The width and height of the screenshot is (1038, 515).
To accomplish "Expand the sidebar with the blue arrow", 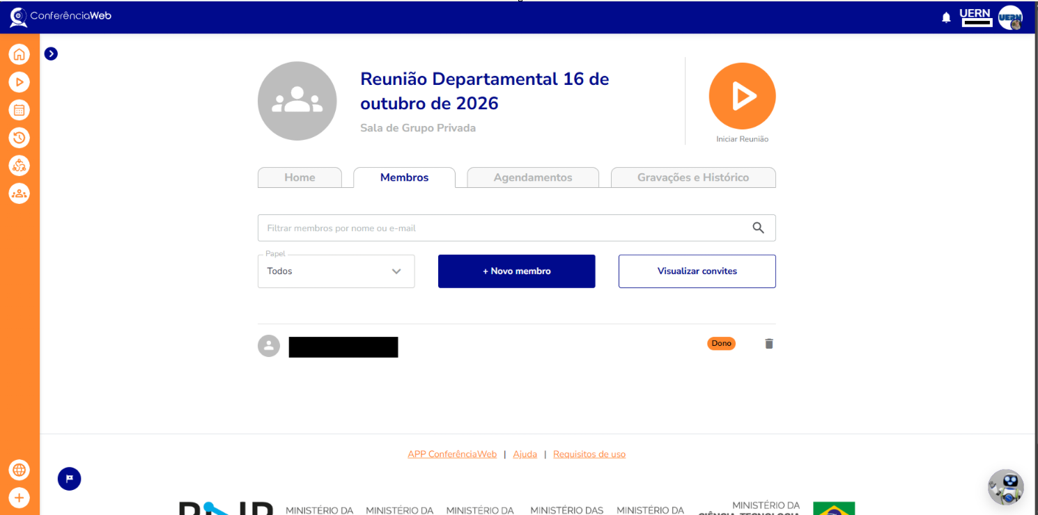I will coord(51,54).
